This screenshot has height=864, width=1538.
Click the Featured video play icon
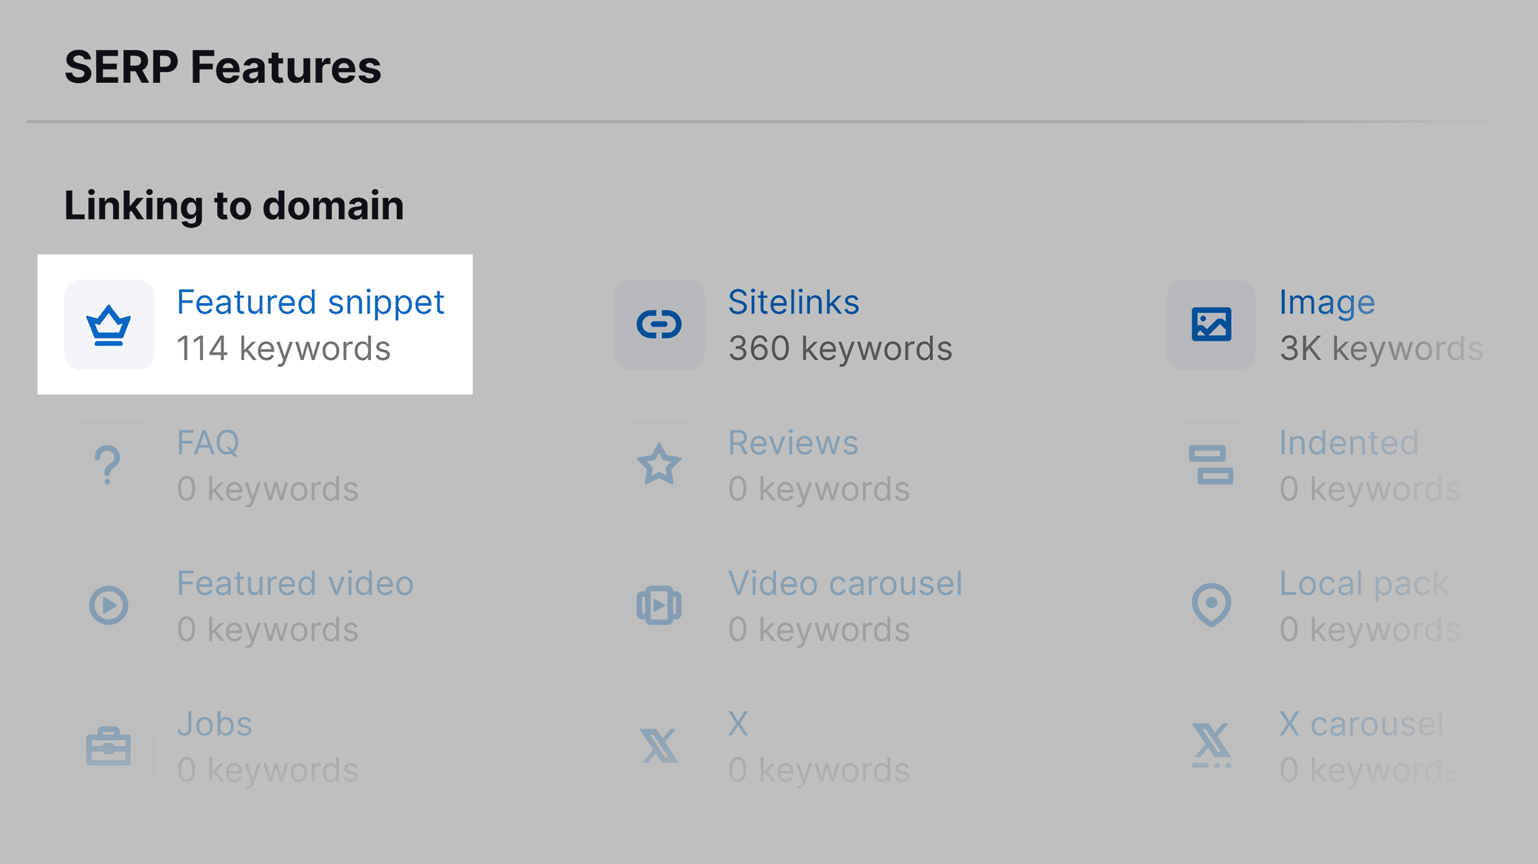tap(109, 605)
